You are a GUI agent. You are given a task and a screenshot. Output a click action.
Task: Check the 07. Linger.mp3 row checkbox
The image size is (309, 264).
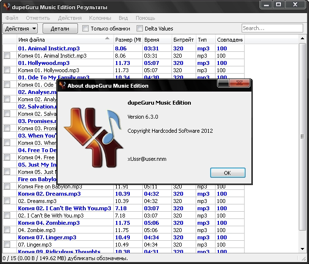point(7,245)
